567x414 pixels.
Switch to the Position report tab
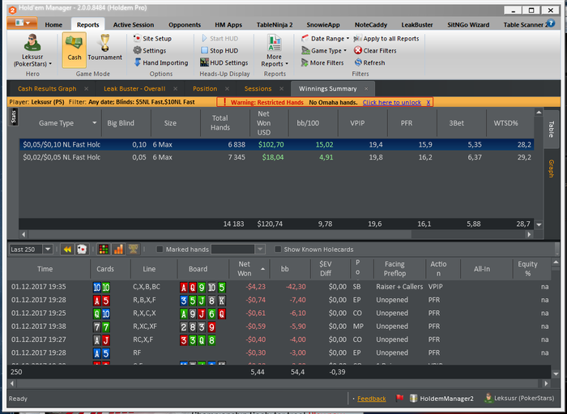pos(205,88)
